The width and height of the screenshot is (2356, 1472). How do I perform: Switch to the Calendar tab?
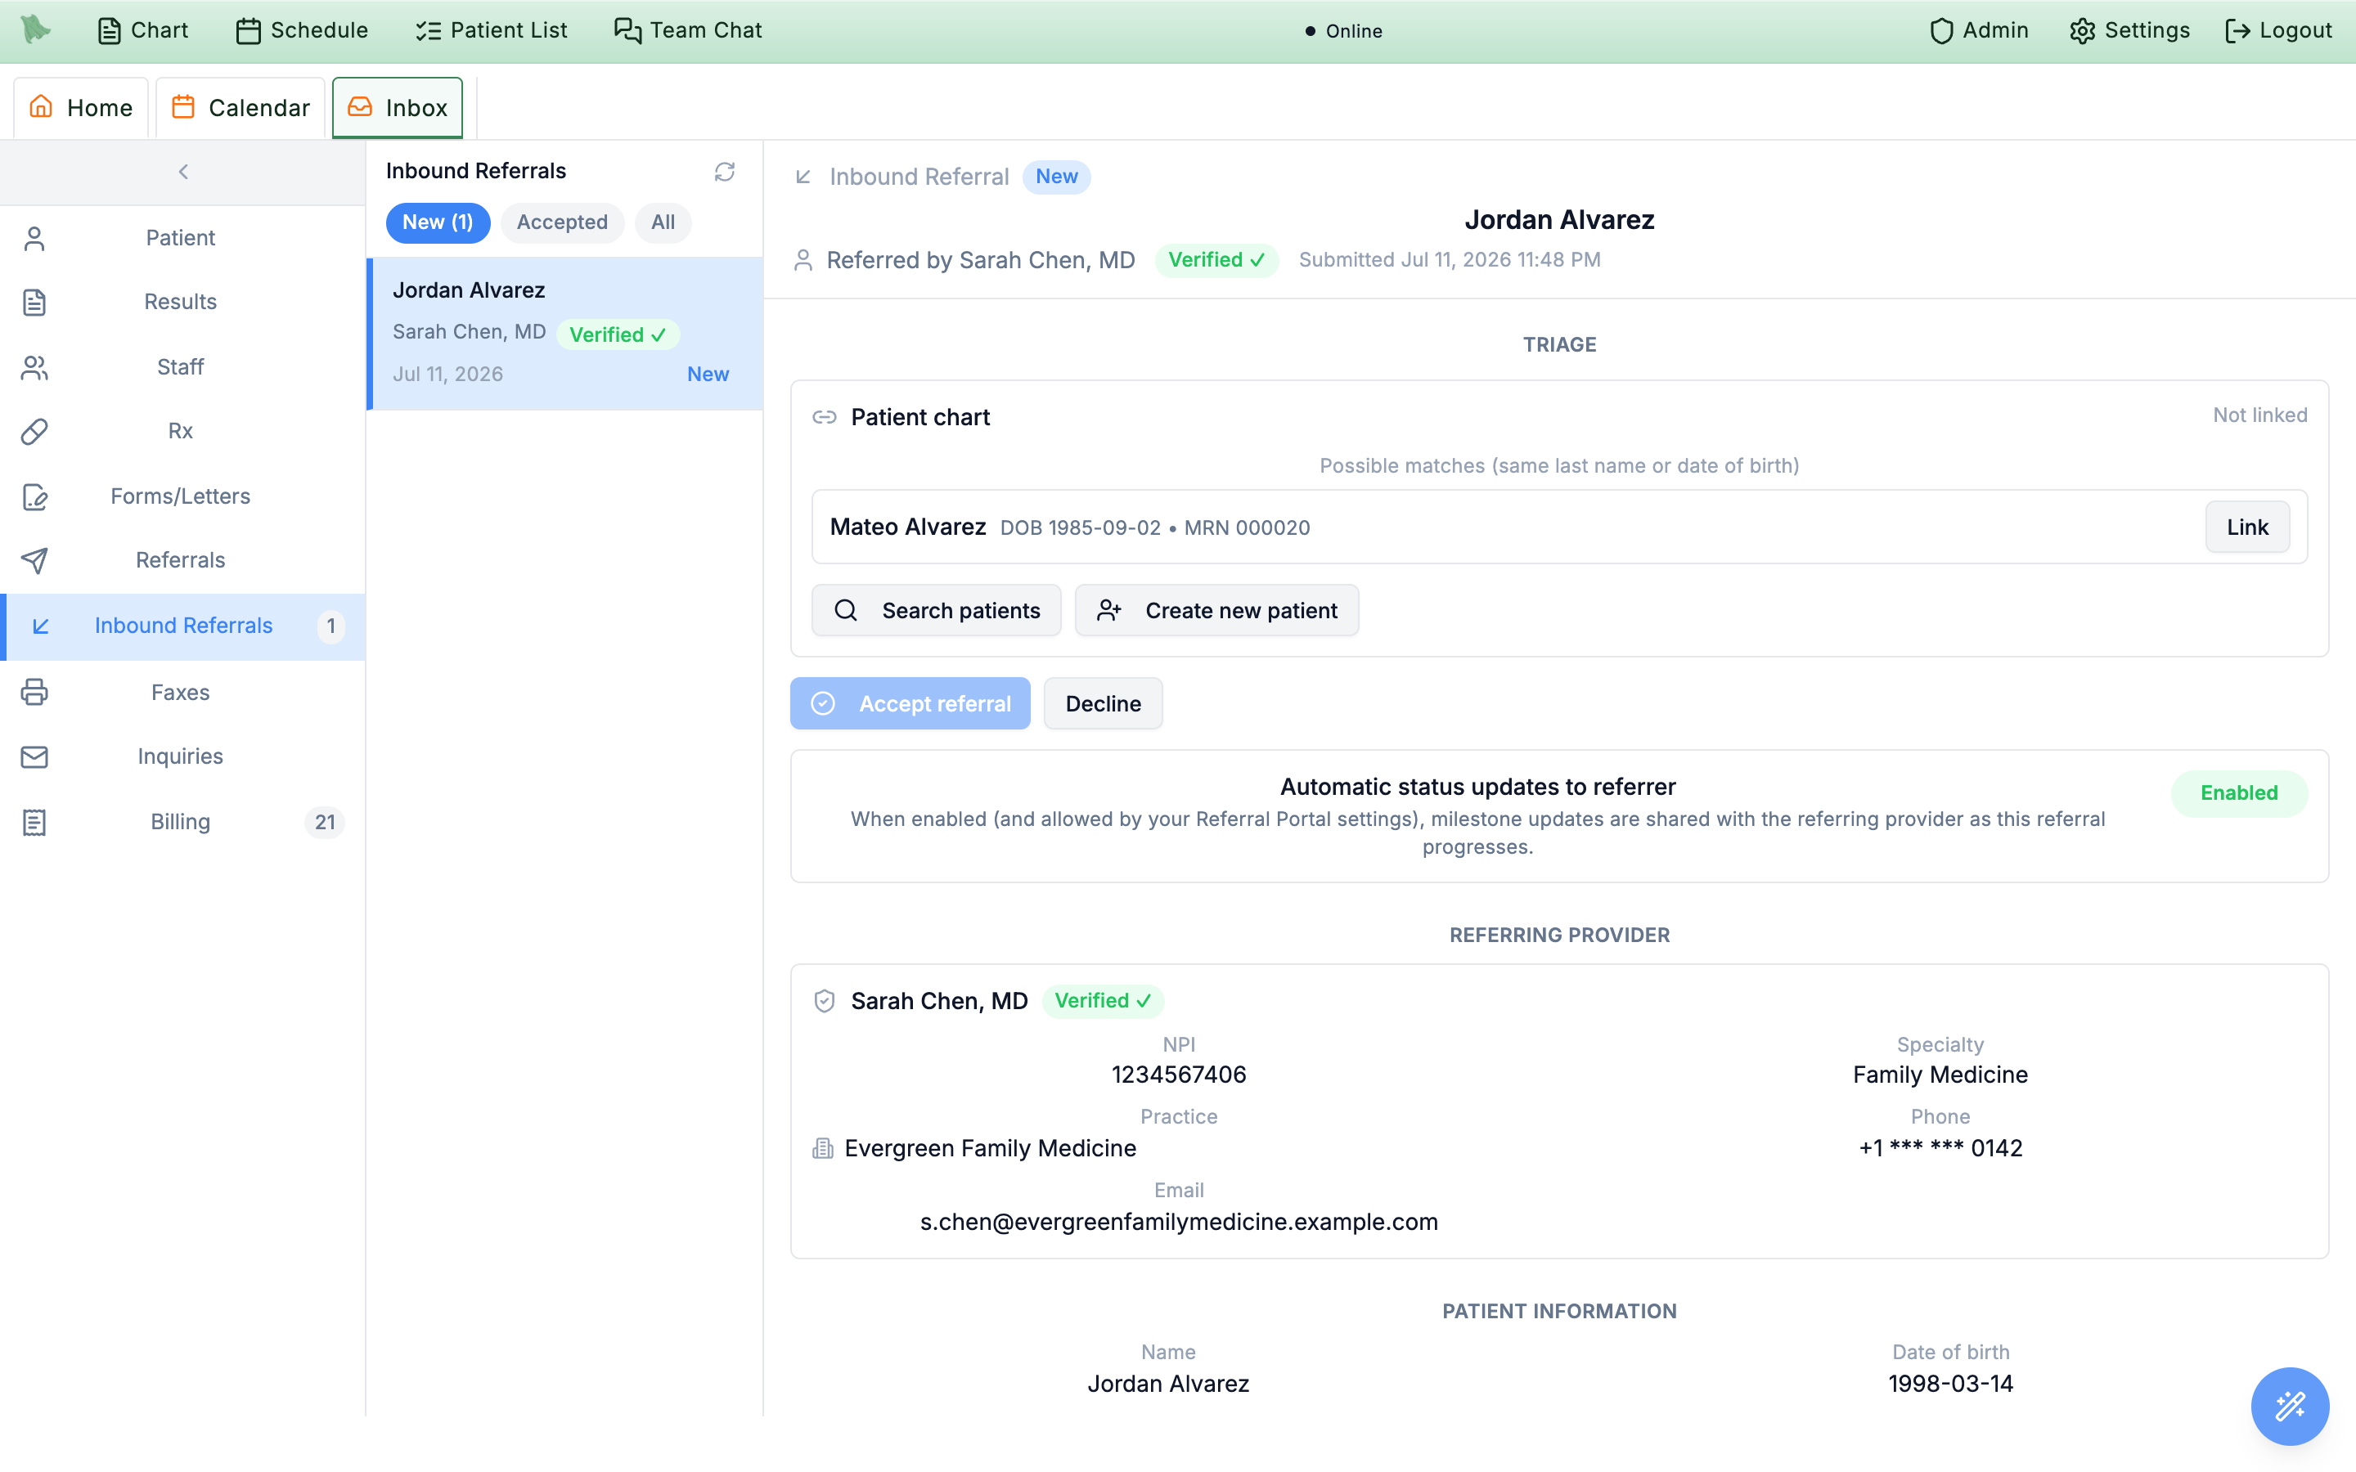click(x=241, y=107)
